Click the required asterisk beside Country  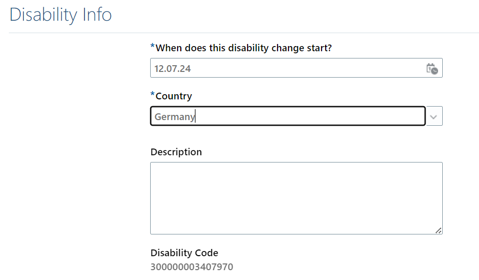point(152,94)
